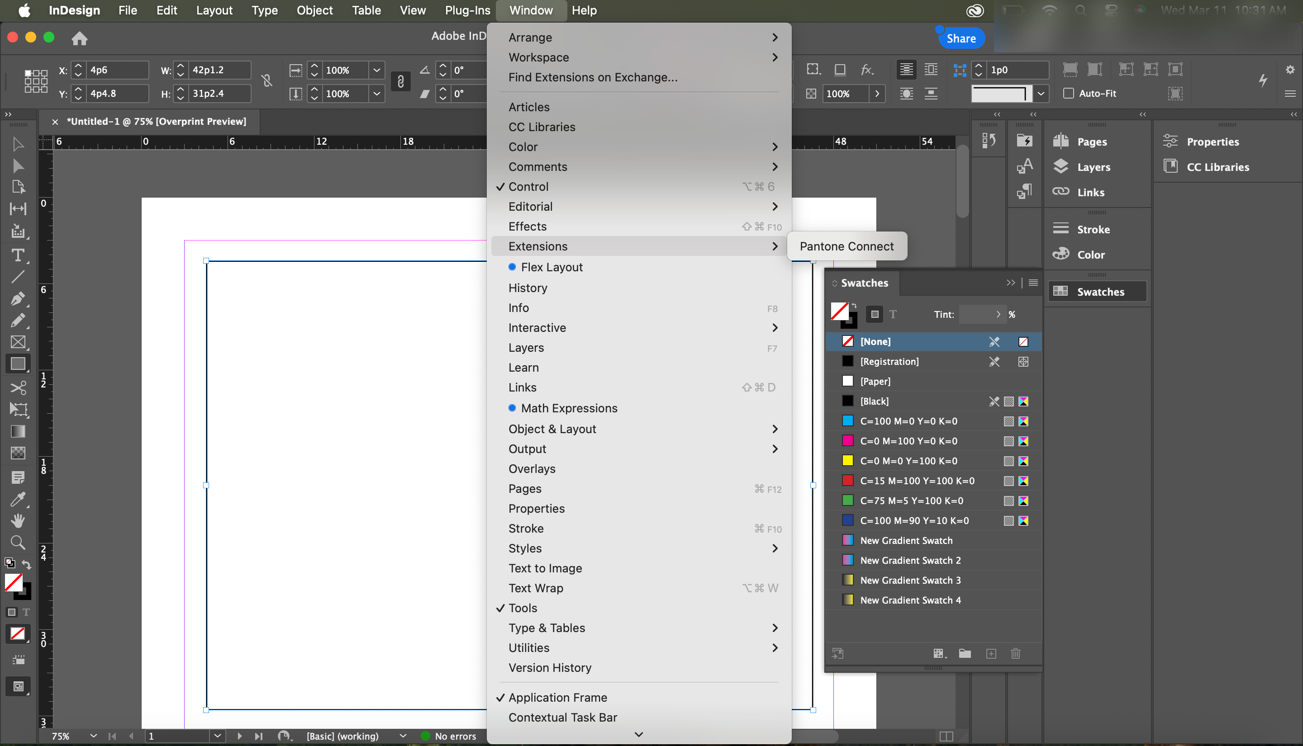1303x746 pixels.
Task: Select the Zoom tool
Action: pyautogui.click(x=18, y=542)
